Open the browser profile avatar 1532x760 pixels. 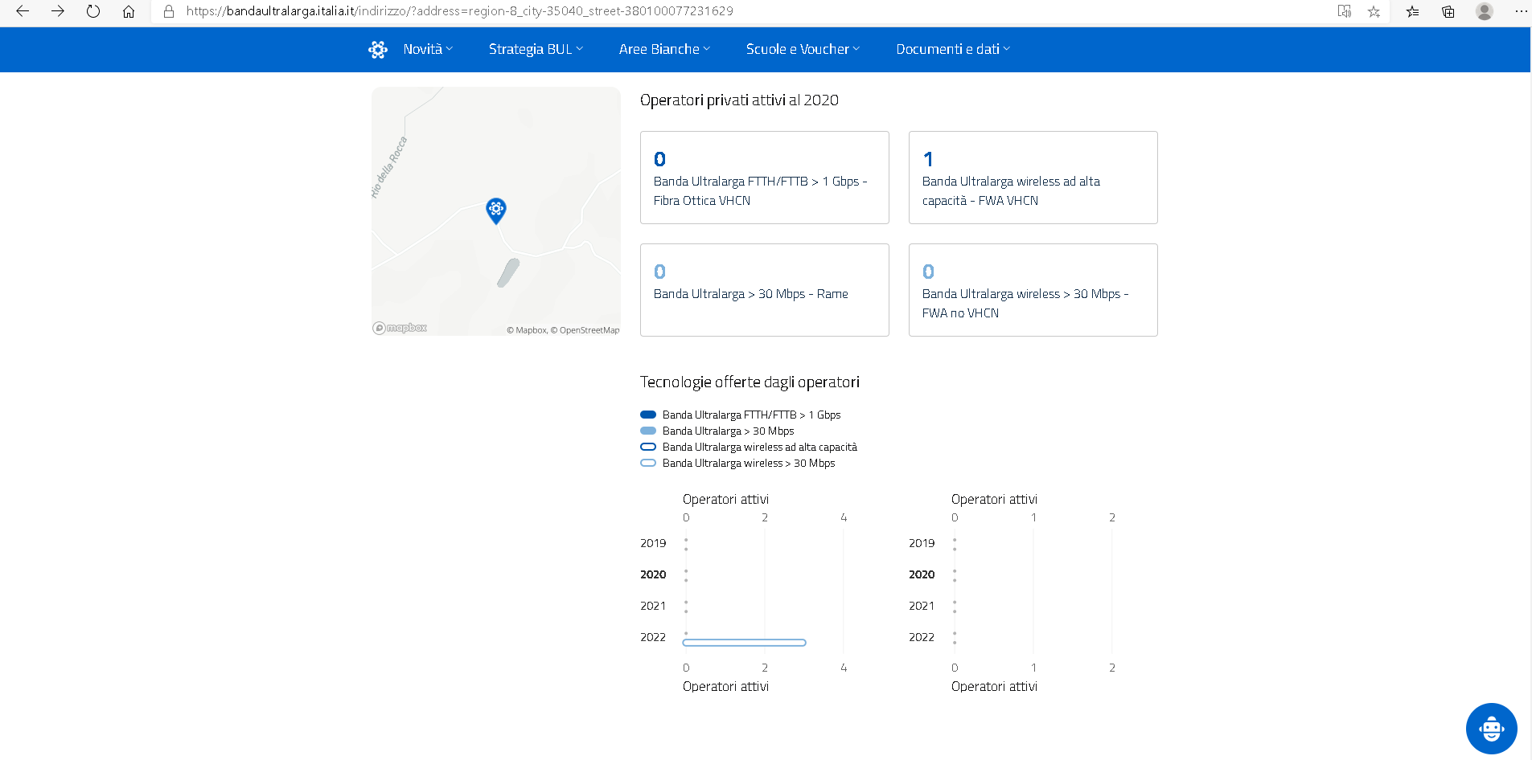click(x=1485, y=11)
